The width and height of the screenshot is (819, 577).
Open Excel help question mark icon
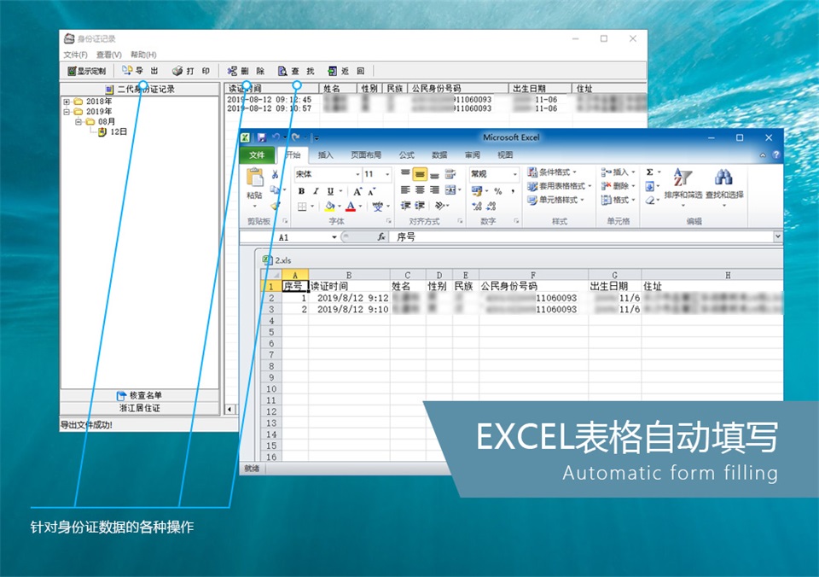(776, 154)
